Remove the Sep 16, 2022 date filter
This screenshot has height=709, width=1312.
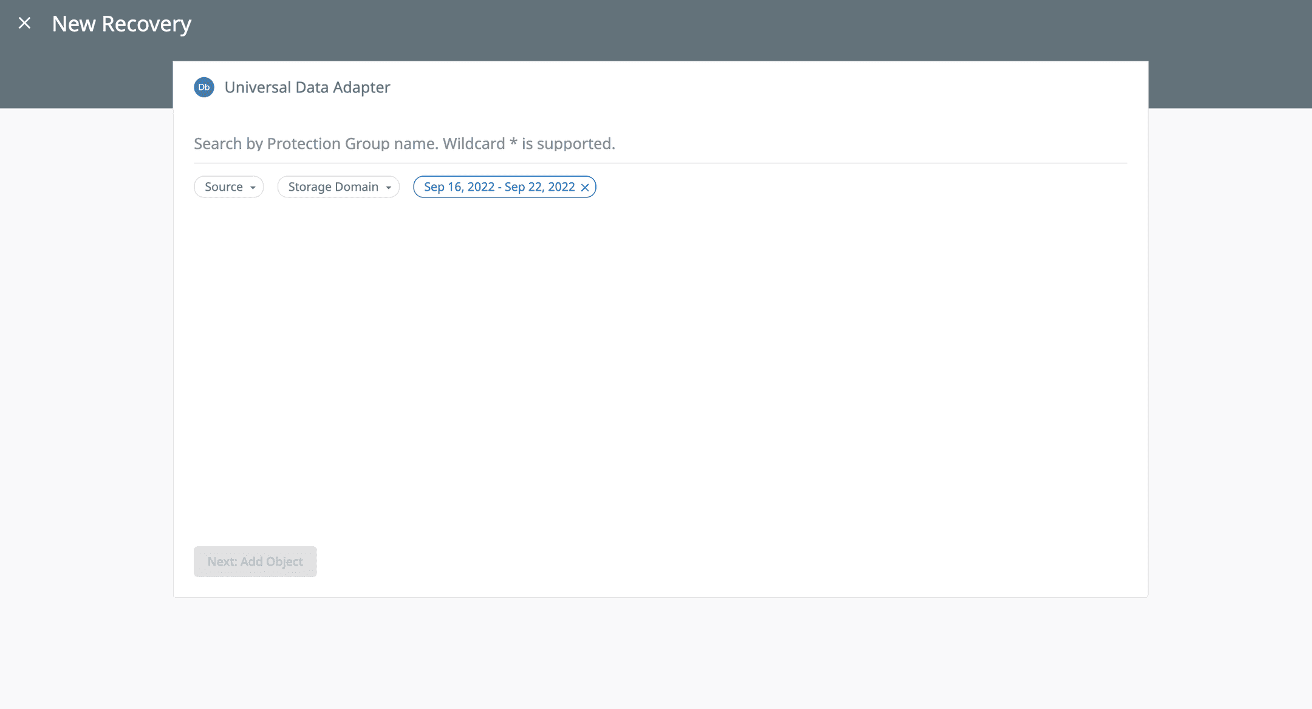pyautogui.click(x=585, y=187)
